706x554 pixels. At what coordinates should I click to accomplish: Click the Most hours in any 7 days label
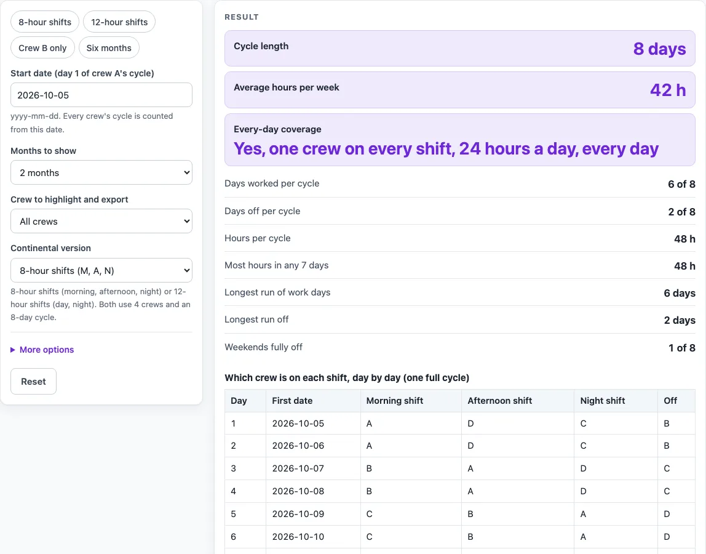277,265
